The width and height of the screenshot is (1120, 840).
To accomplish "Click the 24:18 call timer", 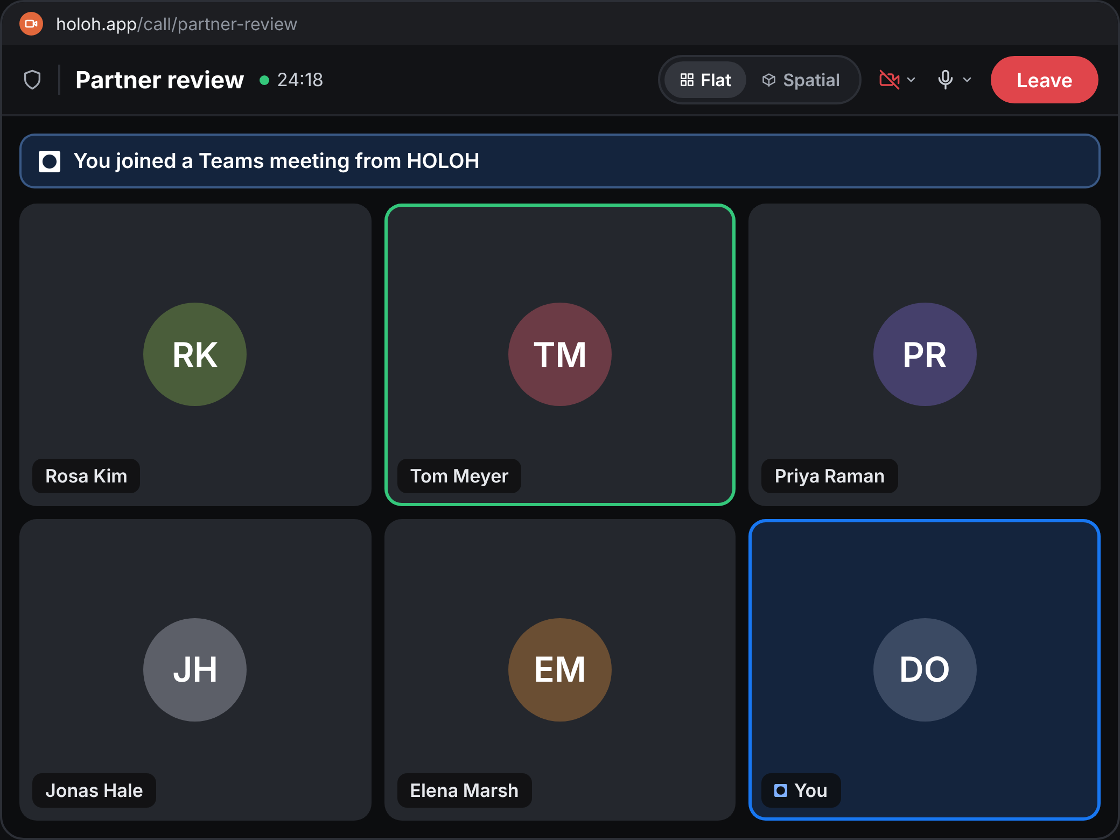I will pos(300,80).
